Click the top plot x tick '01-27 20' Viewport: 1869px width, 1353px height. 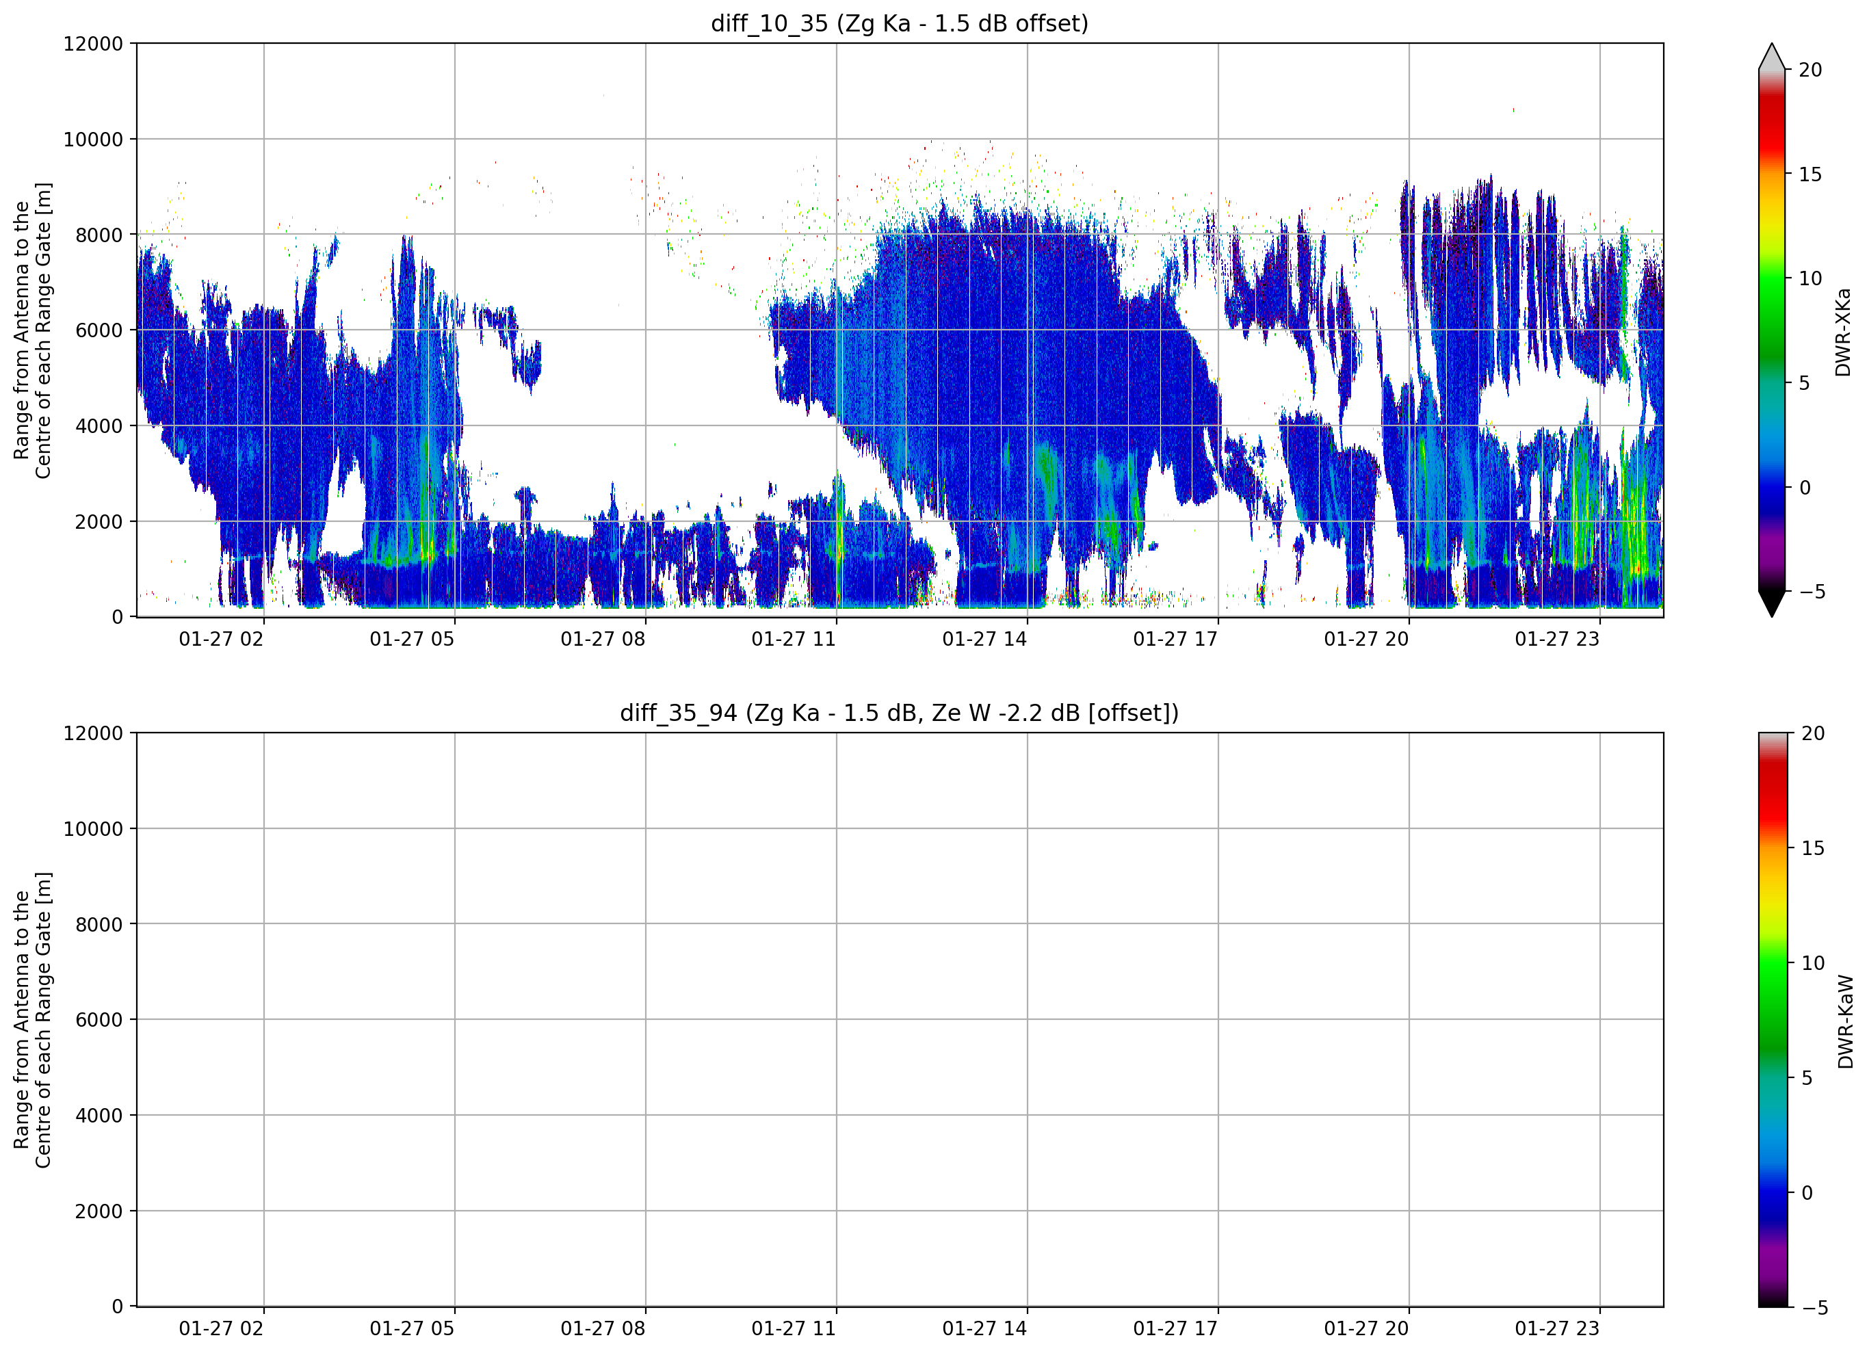[x=1366, y=640]
